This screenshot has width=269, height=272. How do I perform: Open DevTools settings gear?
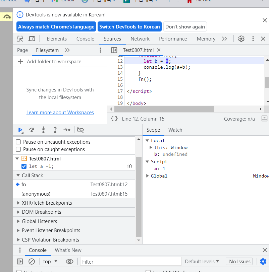pos(241,39)
